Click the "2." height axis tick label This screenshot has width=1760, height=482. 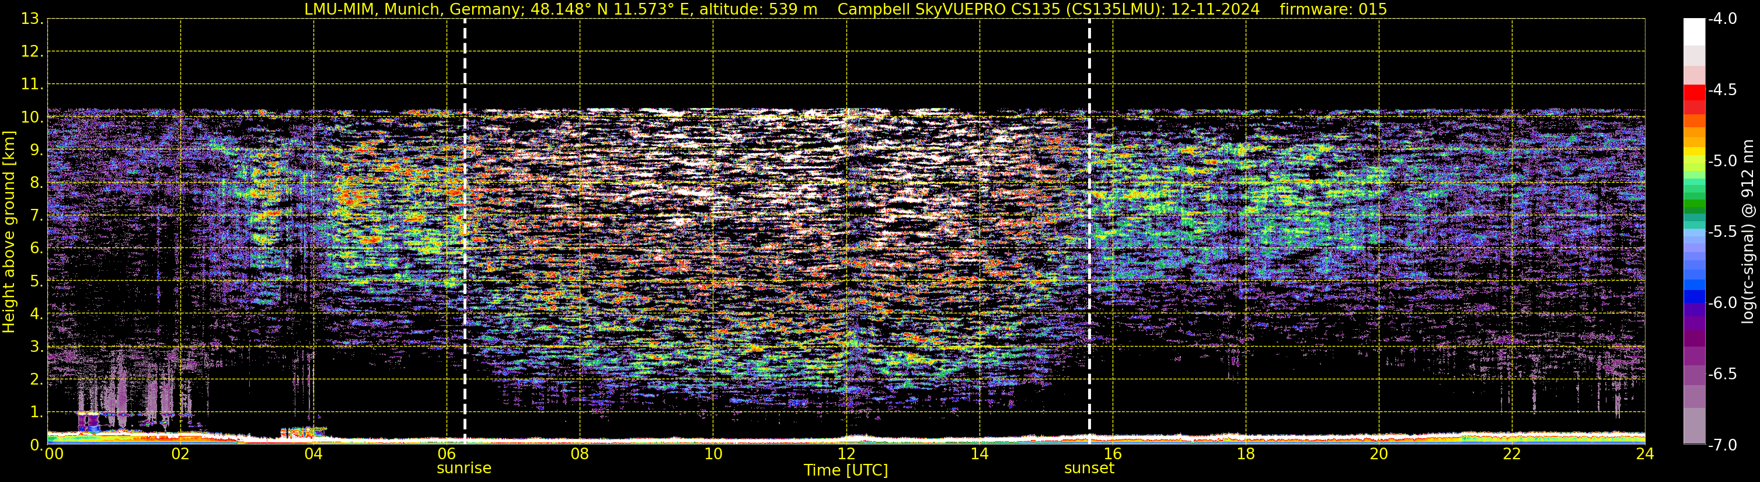(37, 380)
